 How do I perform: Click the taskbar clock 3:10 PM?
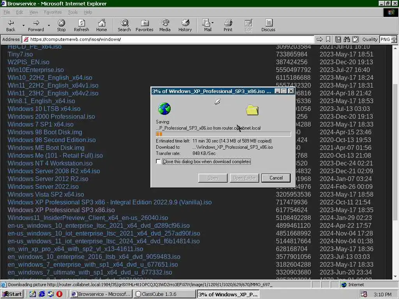click(383, 294)
